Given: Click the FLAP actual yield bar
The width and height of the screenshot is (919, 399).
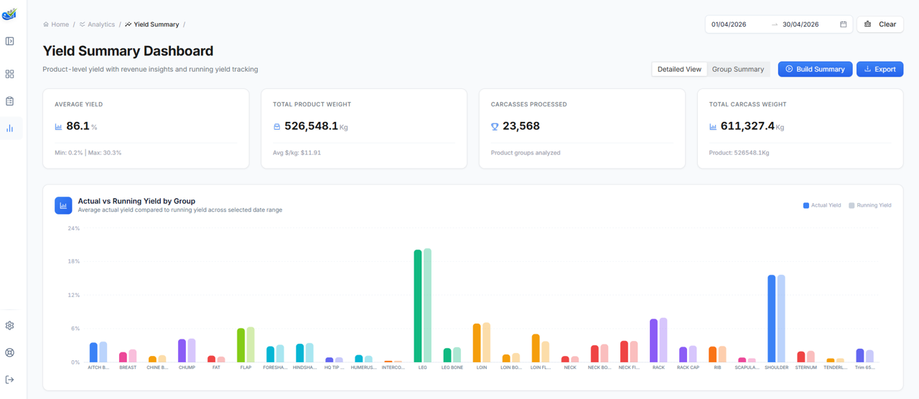Looking at the screenshot, I should tap(241, 345).
